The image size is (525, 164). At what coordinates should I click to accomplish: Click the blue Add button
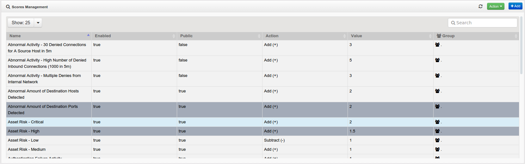(x=515, y=6)
